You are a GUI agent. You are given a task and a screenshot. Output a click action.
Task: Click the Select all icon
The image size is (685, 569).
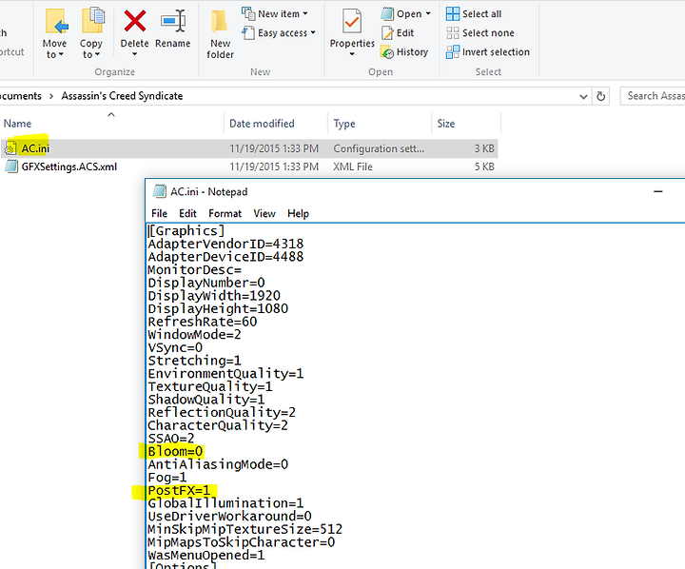453,13
